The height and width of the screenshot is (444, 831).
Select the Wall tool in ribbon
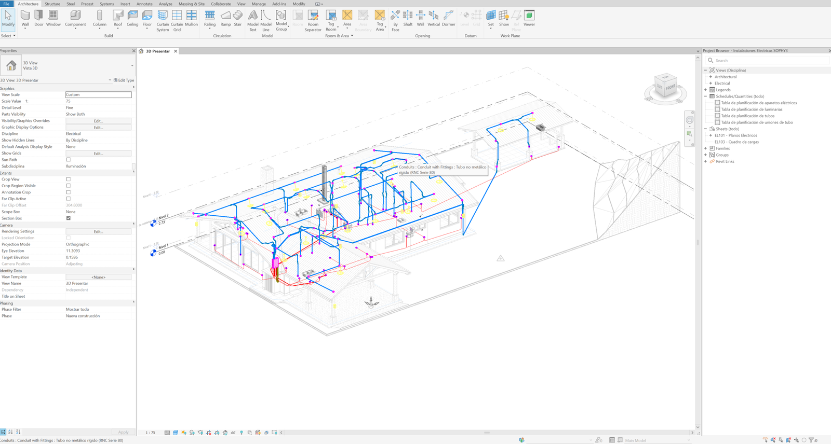(x=25, y=19)
